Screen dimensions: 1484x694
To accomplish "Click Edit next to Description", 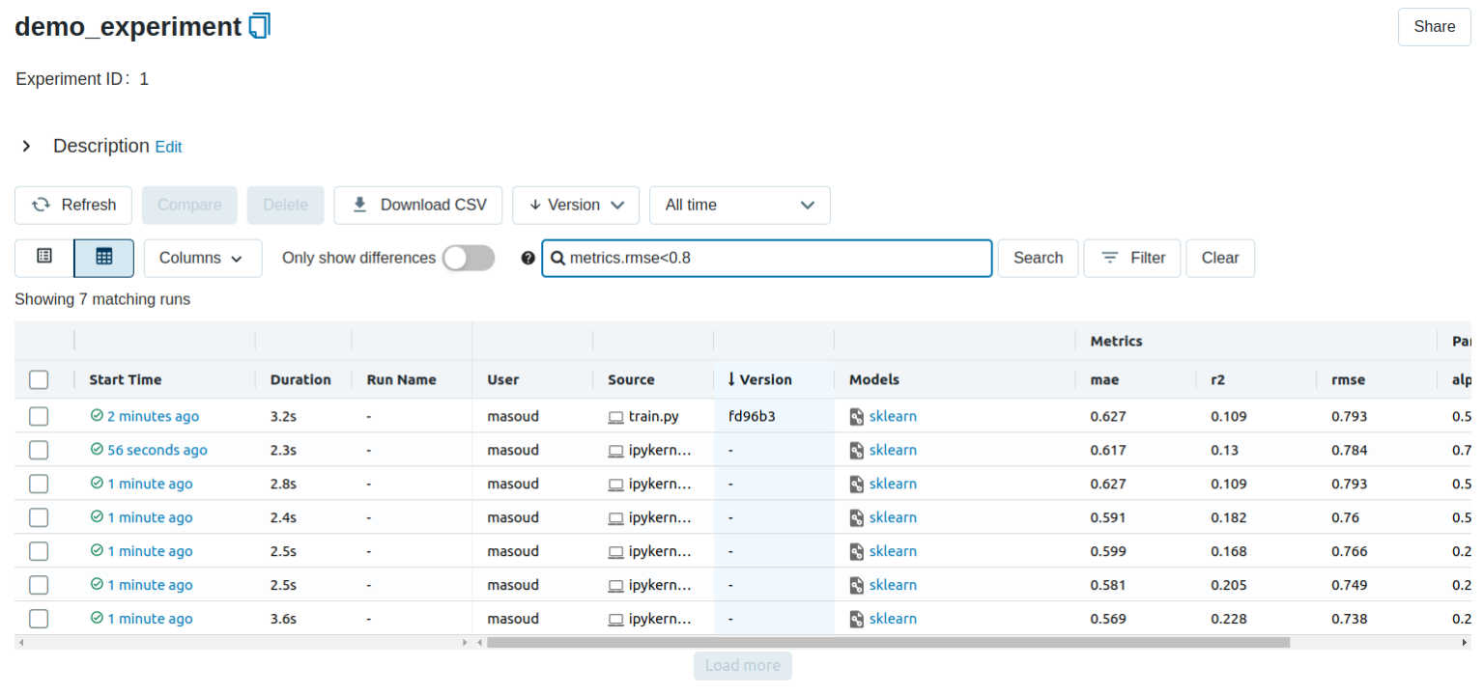I will (168, 147).
